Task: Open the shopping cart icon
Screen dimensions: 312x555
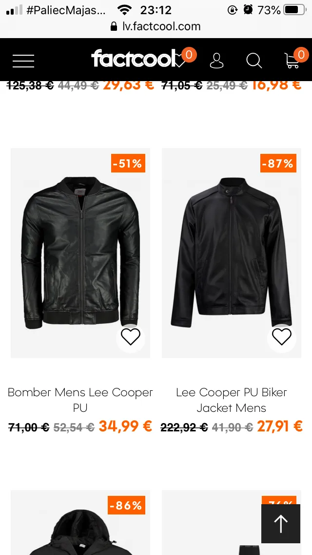Action: coord(293,60)
